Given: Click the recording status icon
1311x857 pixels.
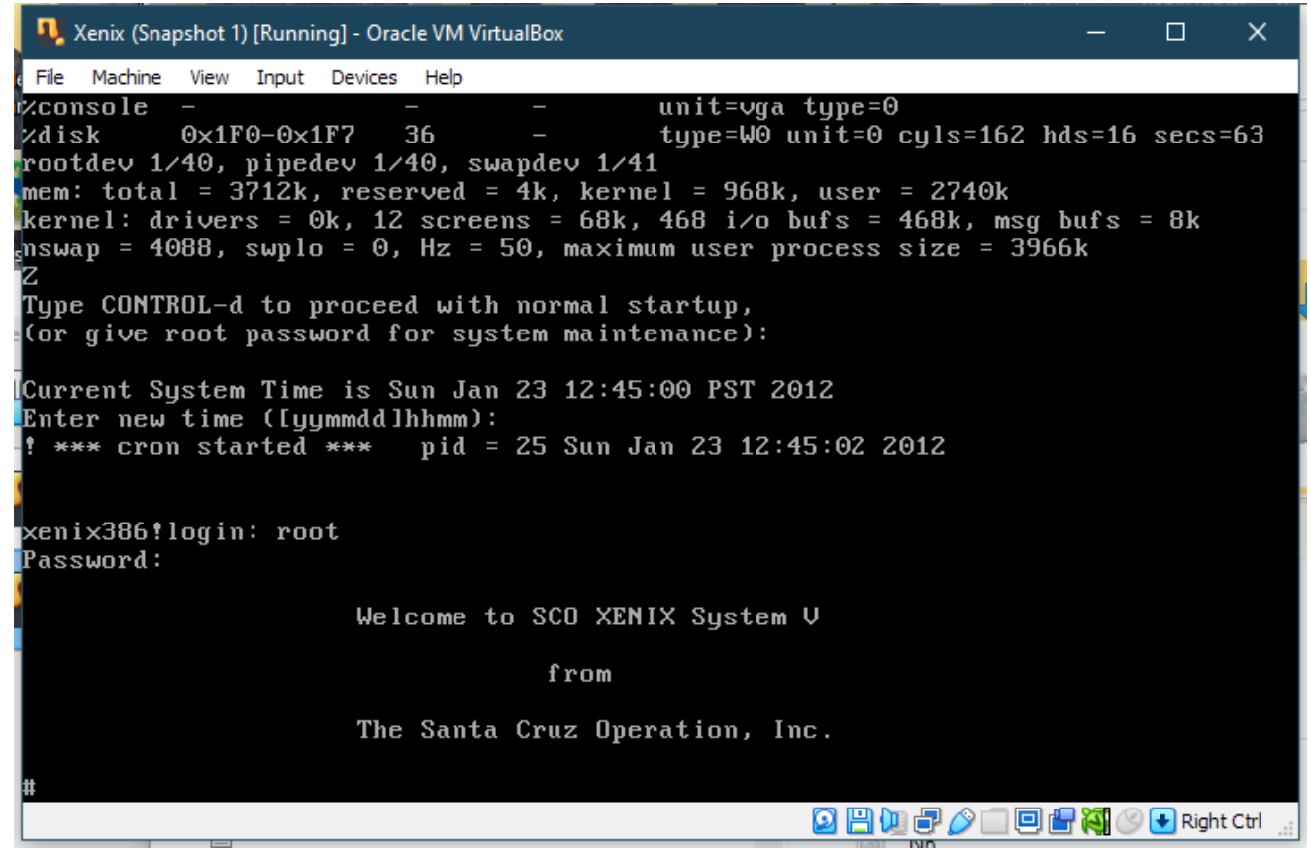Looking at the screenshot, I should (1061, 821).
